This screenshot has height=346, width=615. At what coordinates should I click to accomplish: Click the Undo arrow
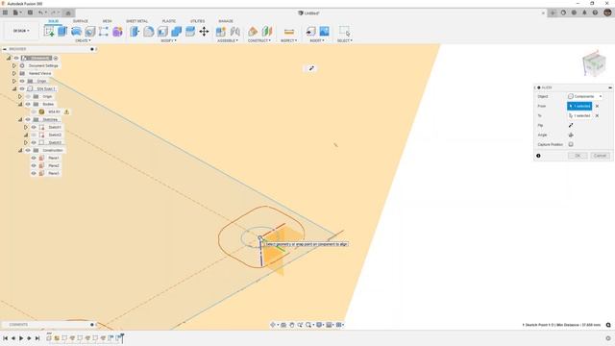pos(40,12)
